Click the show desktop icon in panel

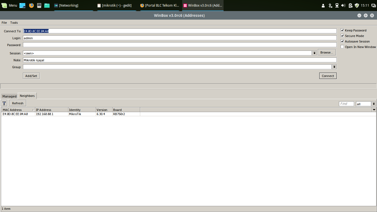coord(22,5)
